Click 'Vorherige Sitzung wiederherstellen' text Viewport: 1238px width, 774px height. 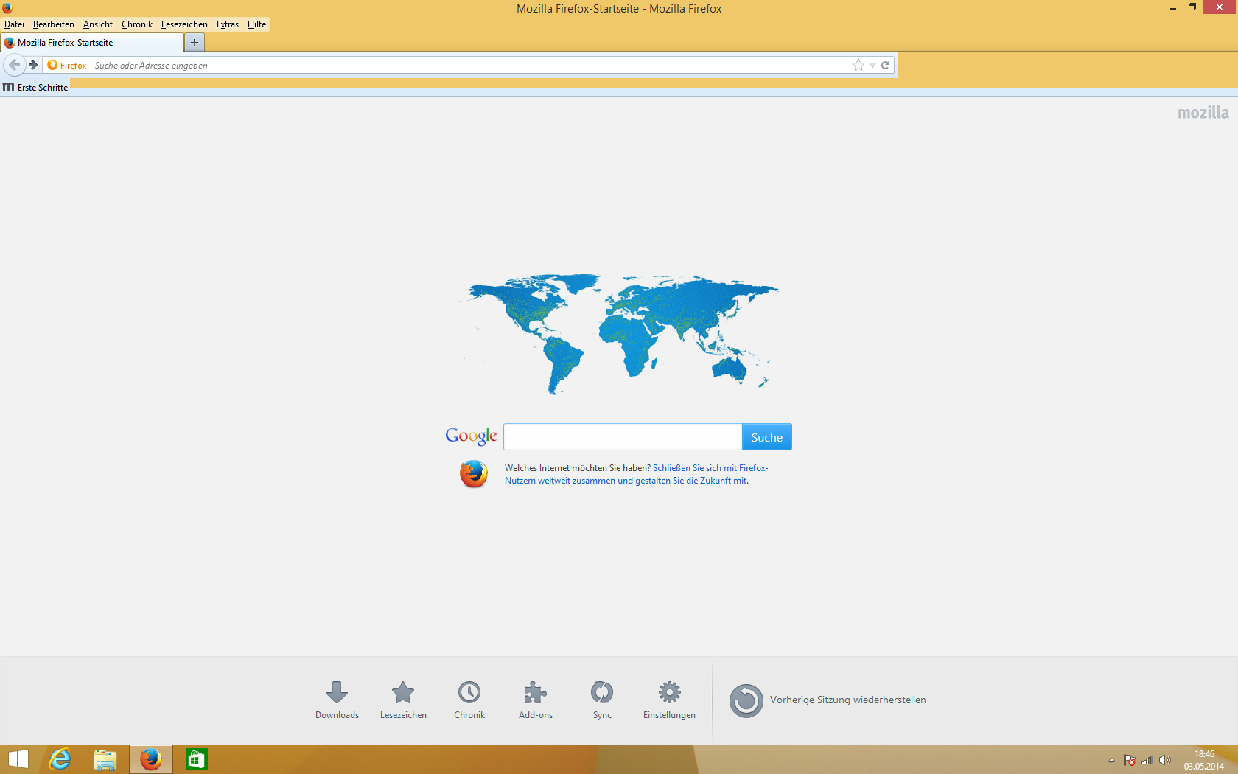(848, 700)
